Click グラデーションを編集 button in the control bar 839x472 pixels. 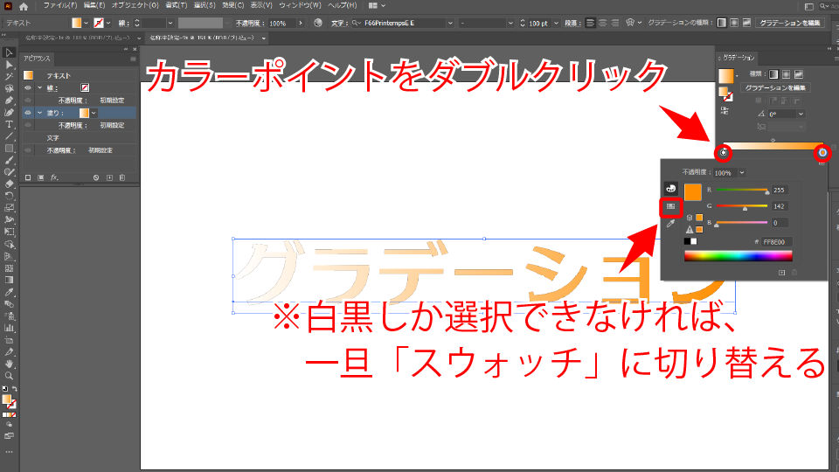pyautogui.click(x=790, y=23)
